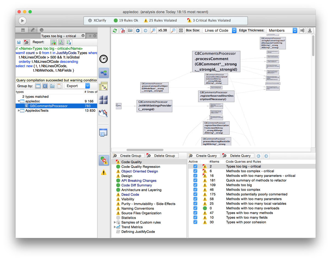Expand the AppledocTests tree node

(x=19, y=111)
